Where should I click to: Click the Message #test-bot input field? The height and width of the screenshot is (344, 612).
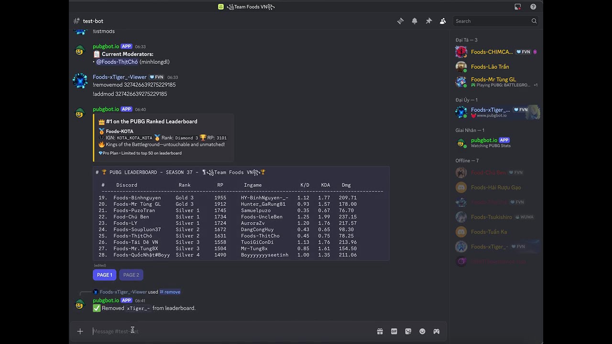(232, 331)
